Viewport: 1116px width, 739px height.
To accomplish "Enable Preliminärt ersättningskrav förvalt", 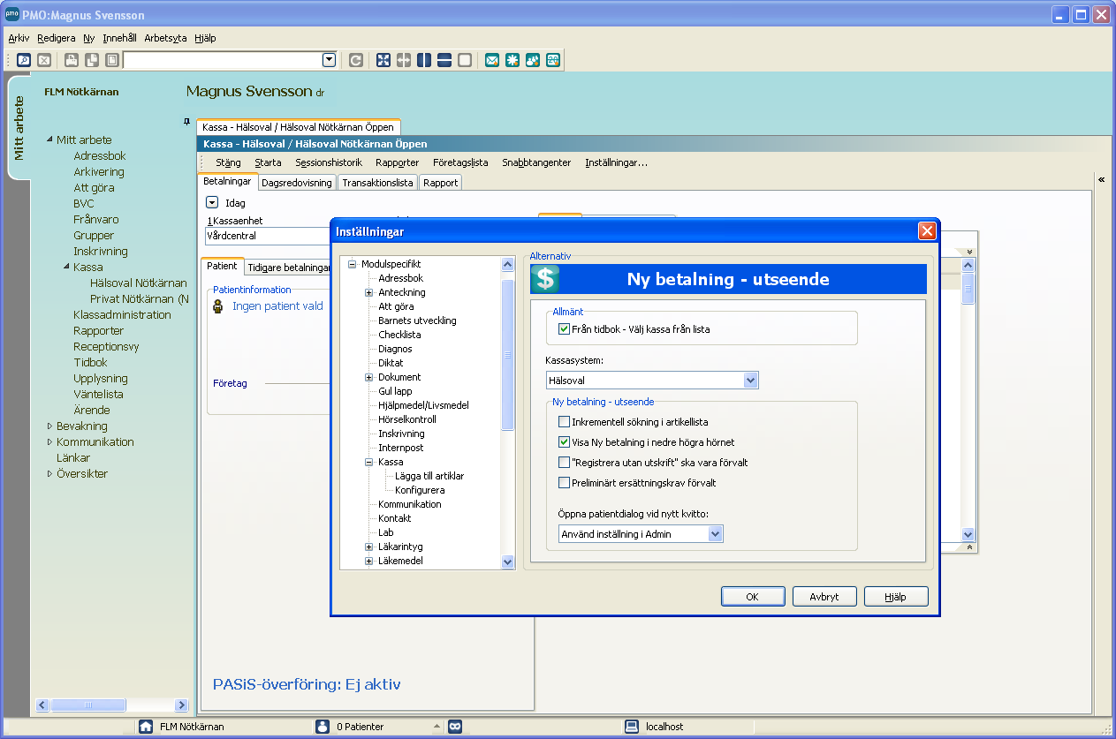I will pyautogui.click(x=564, y=483).
